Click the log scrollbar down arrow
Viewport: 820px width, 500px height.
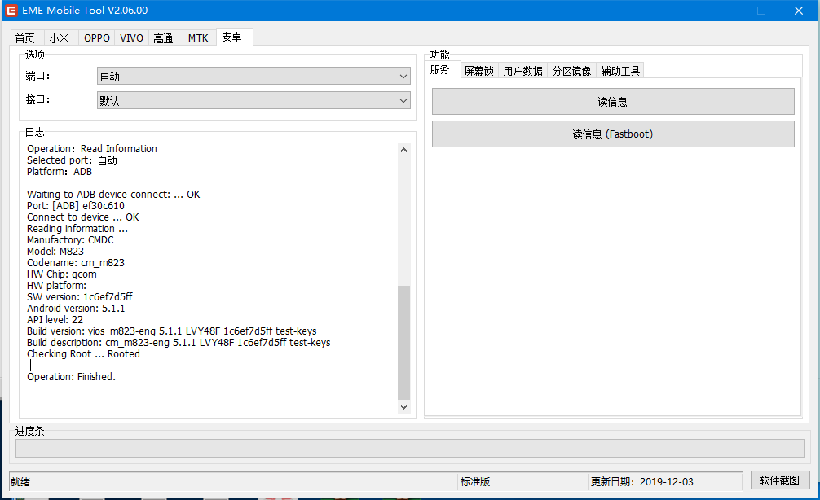click(403, 407)
